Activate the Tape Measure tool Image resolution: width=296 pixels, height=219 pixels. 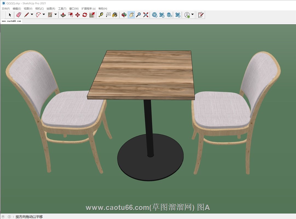point(101,15)
